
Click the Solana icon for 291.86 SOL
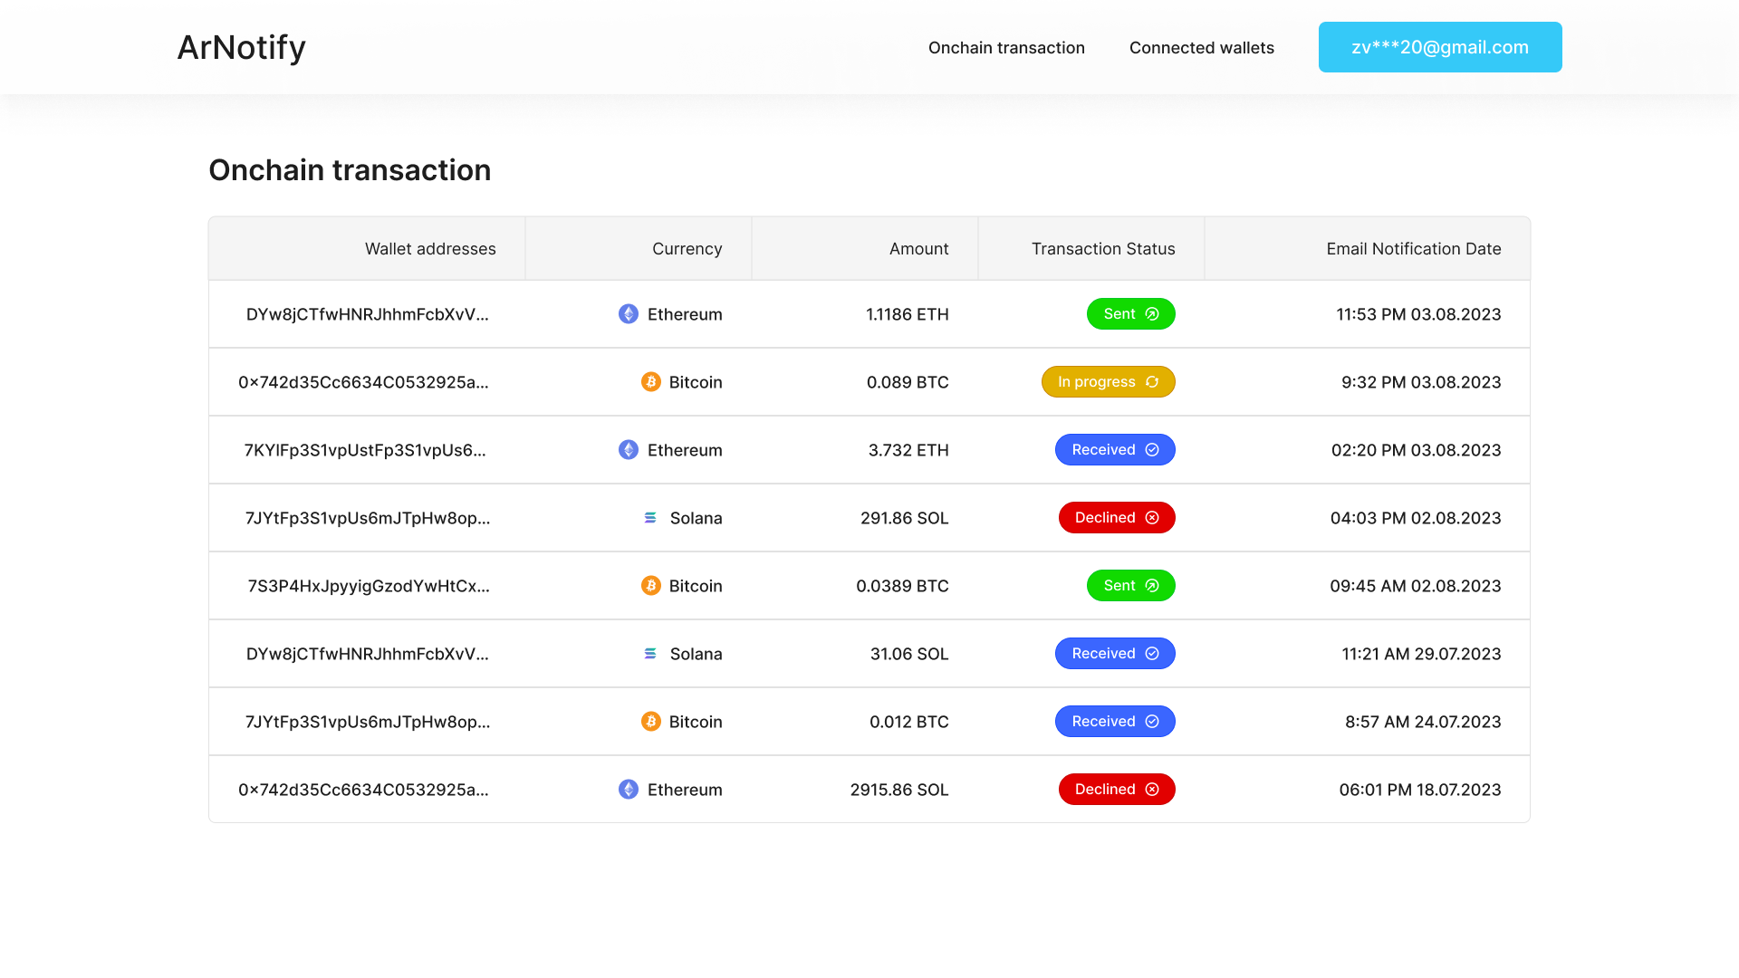pos(650,518)
